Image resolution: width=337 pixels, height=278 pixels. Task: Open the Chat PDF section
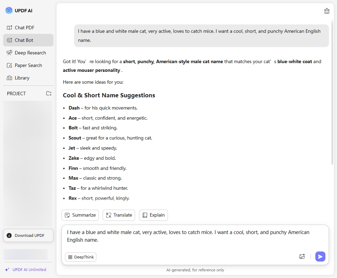(24, 28)
